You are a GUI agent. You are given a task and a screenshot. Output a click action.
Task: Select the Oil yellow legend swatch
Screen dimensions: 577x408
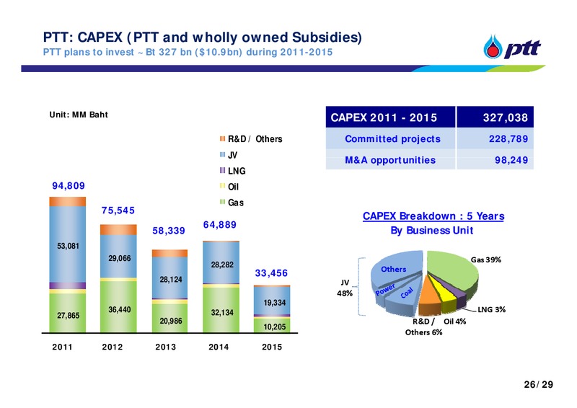[x=222, y=186]
